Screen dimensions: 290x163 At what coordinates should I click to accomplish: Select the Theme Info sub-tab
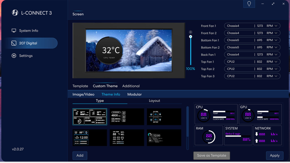tap(111, 94)
